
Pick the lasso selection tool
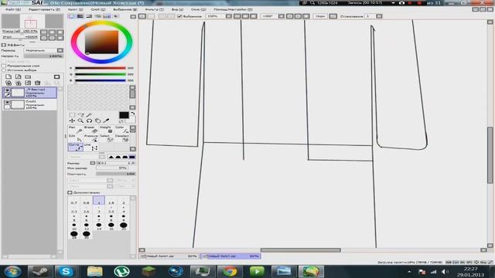click(80, 115)
